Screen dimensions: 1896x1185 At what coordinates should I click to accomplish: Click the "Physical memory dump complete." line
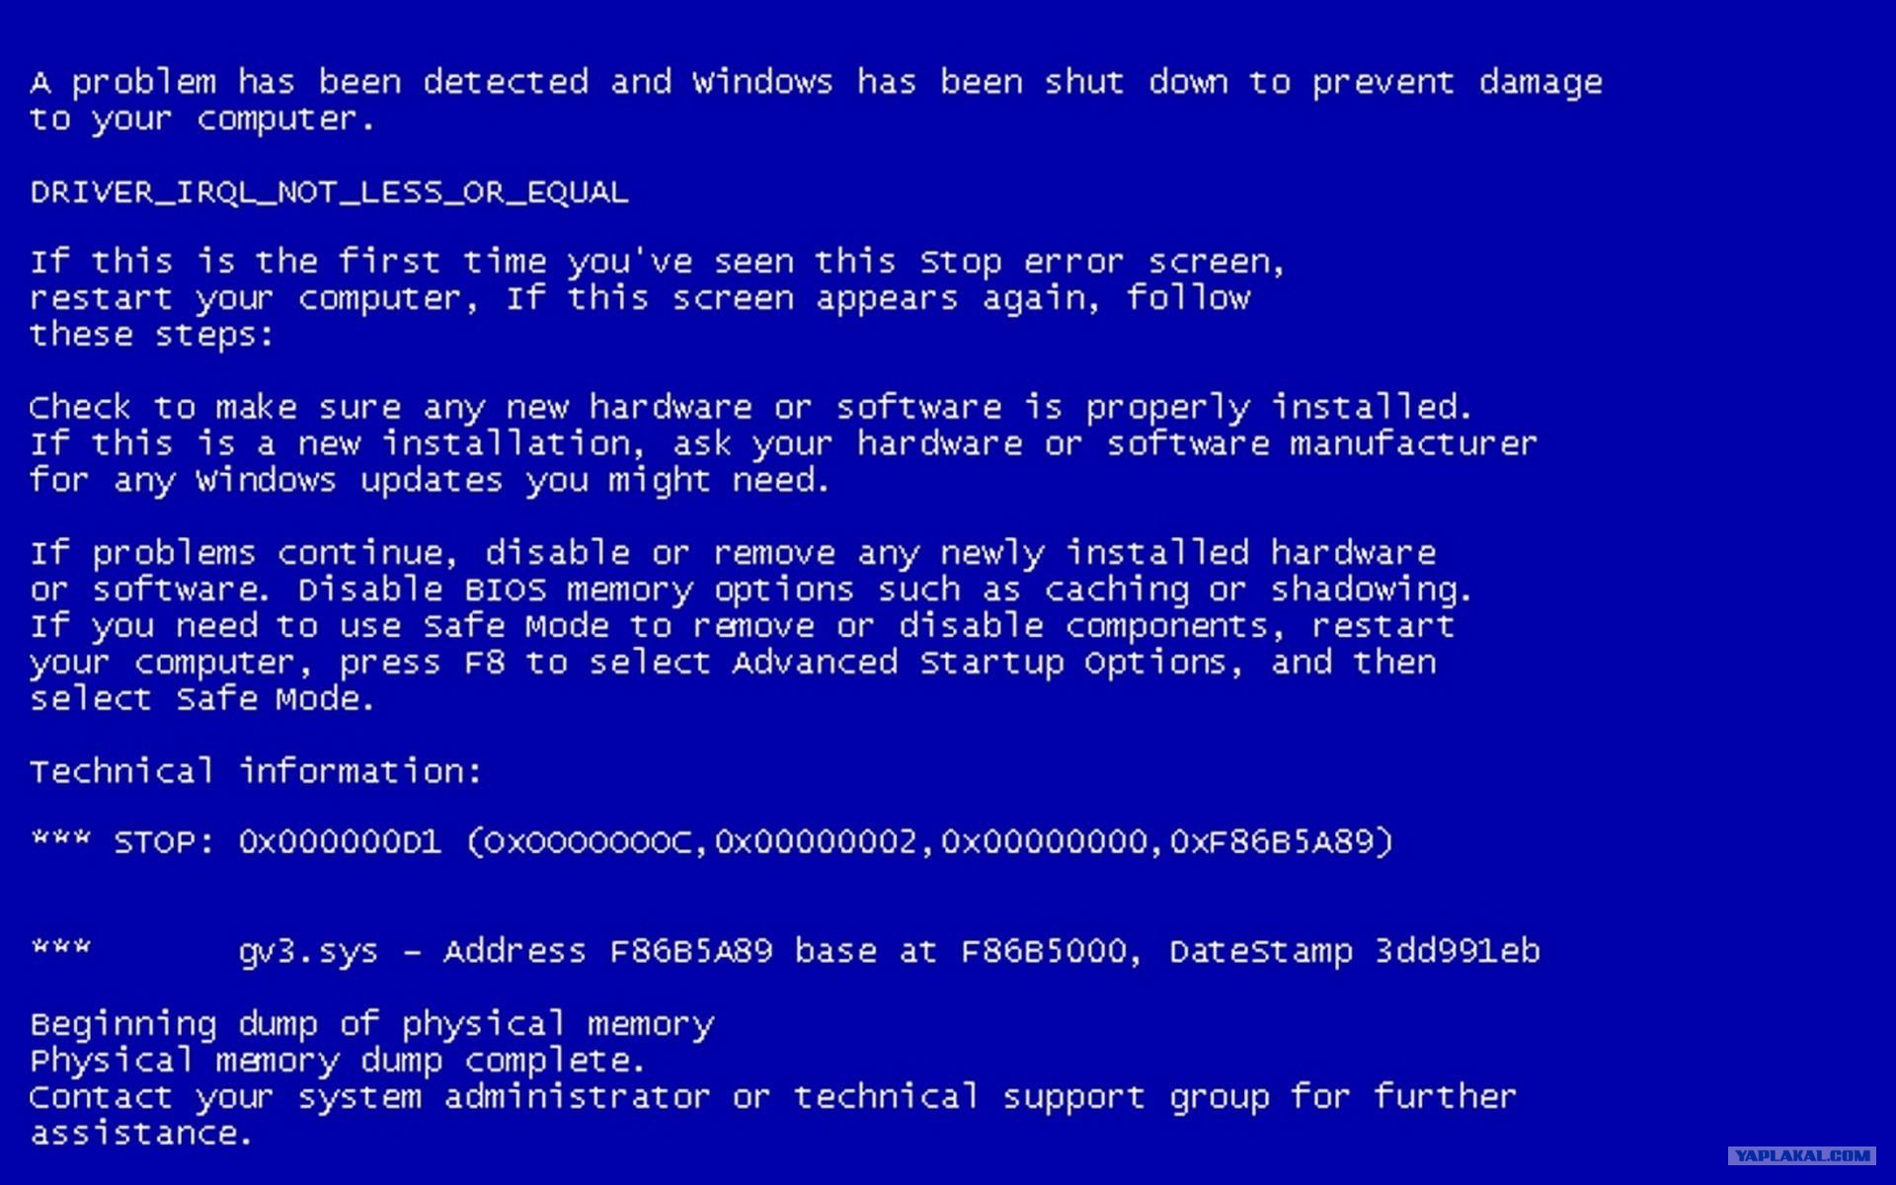(x=337, y=1061)
